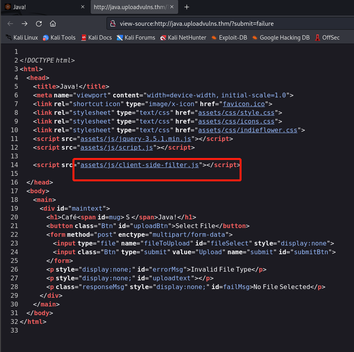
Task: Open a new tab with plus icon
Action: click(x=187, y=7)
